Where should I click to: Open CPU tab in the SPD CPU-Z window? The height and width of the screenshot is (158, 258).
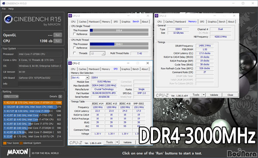(x=73, y=69)
